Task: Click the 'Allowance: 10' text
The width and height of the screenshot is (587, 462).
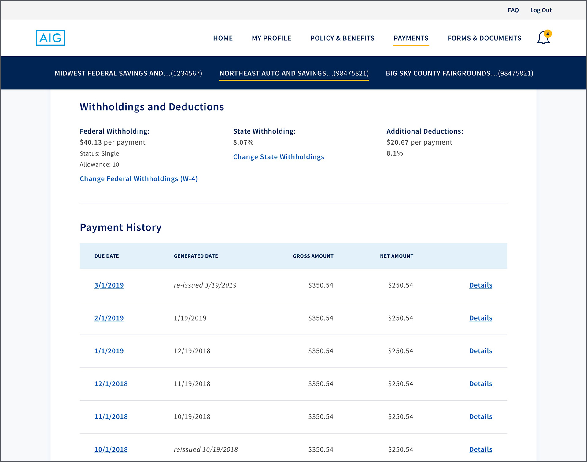Action: (99, 164)
